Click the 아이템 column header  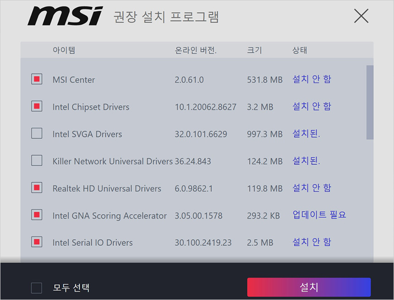[64, 50]
